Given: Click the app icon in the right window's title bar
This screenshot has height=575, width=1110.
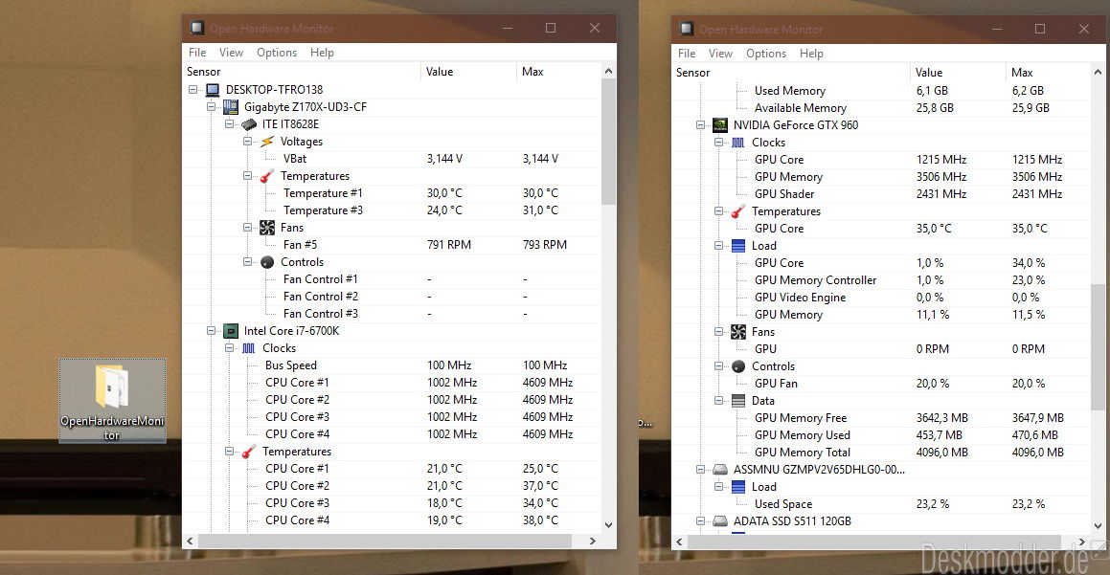Looking at the screenshot, I should click(x=686, y=29).
